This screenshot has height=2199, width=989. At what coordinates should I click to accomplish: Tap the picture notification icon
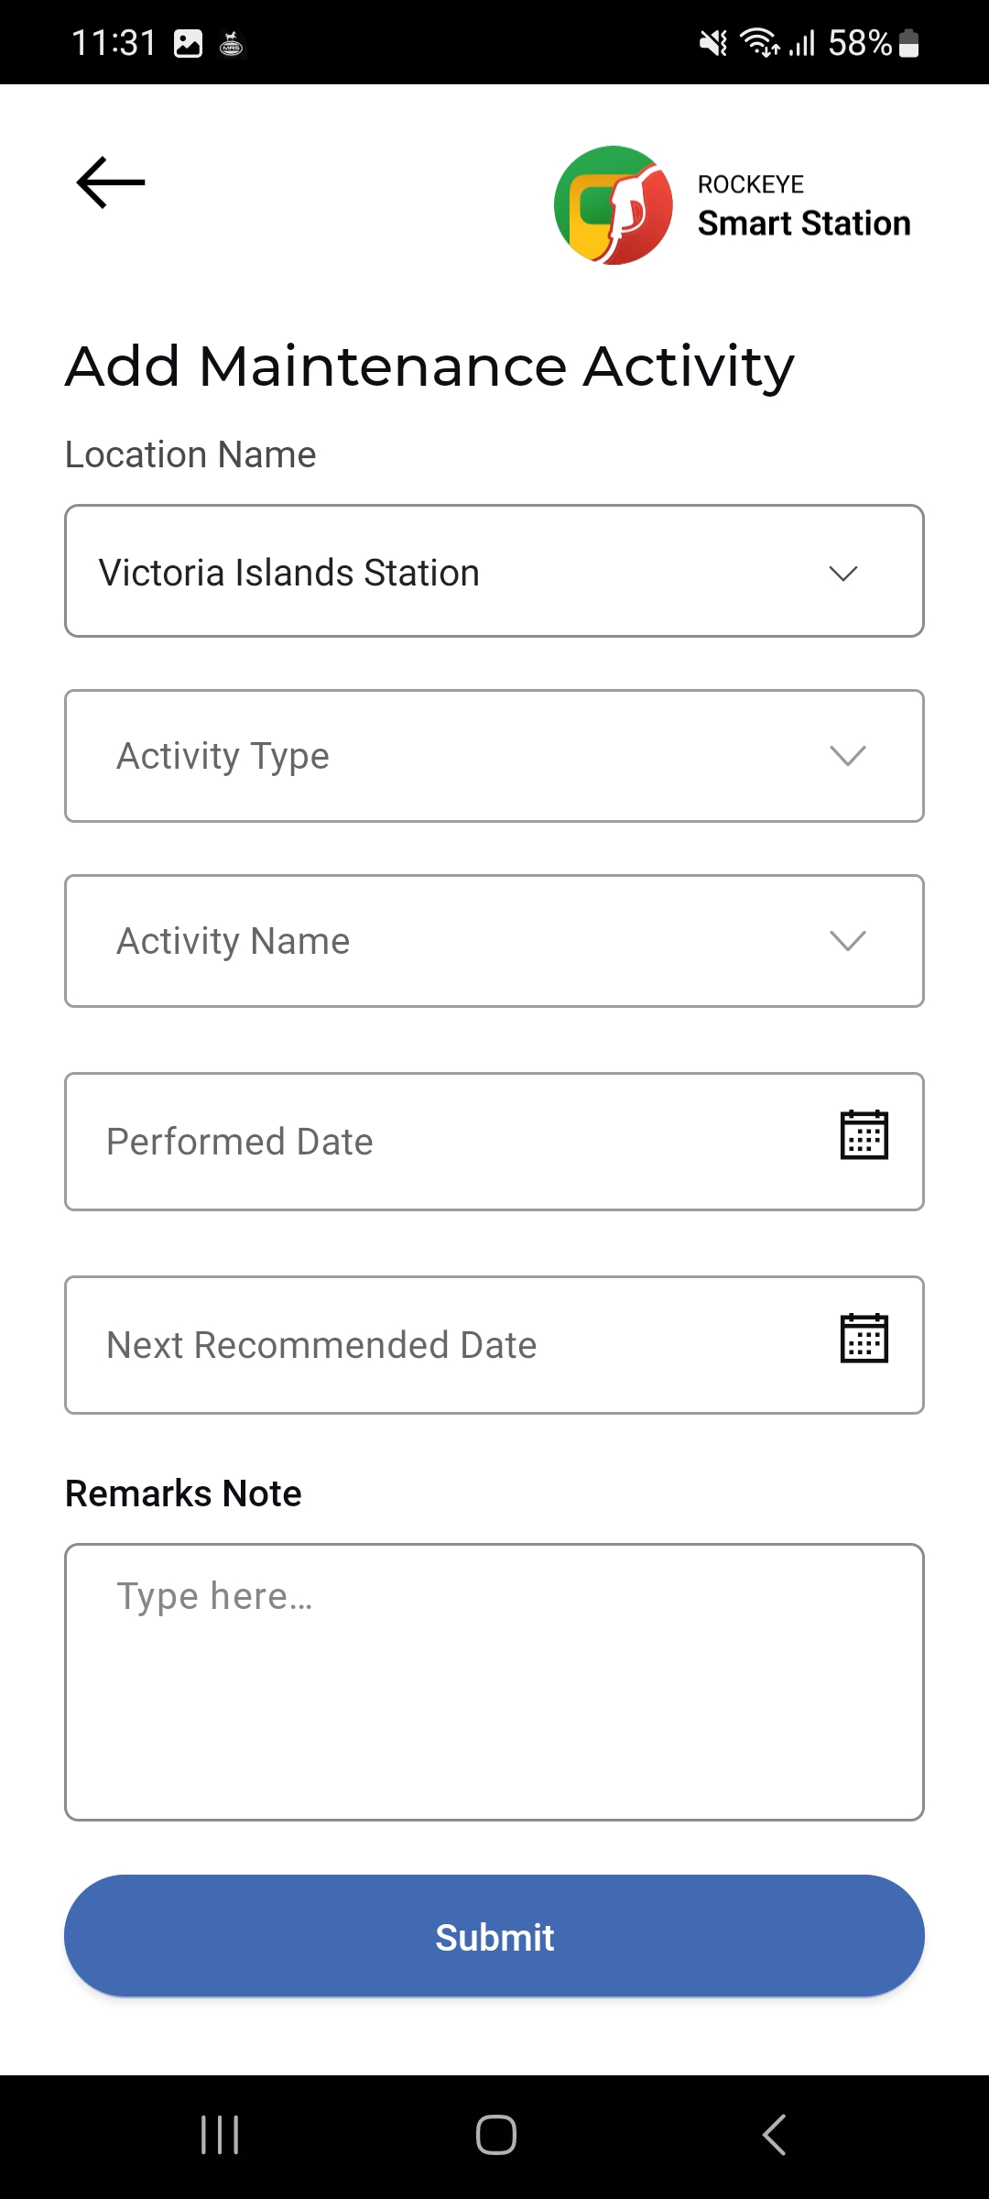pyautogui.click(x=188, y=43)
